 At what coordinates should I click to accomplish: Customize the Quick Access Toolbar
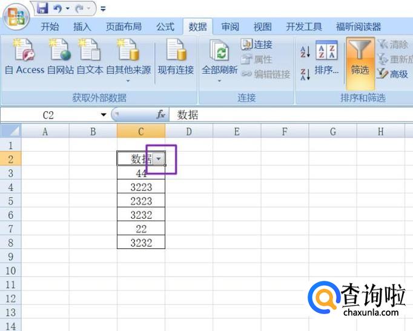(103, 9)
